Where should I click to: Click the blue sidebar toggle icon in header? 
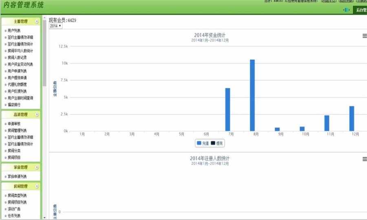point(346,10)
